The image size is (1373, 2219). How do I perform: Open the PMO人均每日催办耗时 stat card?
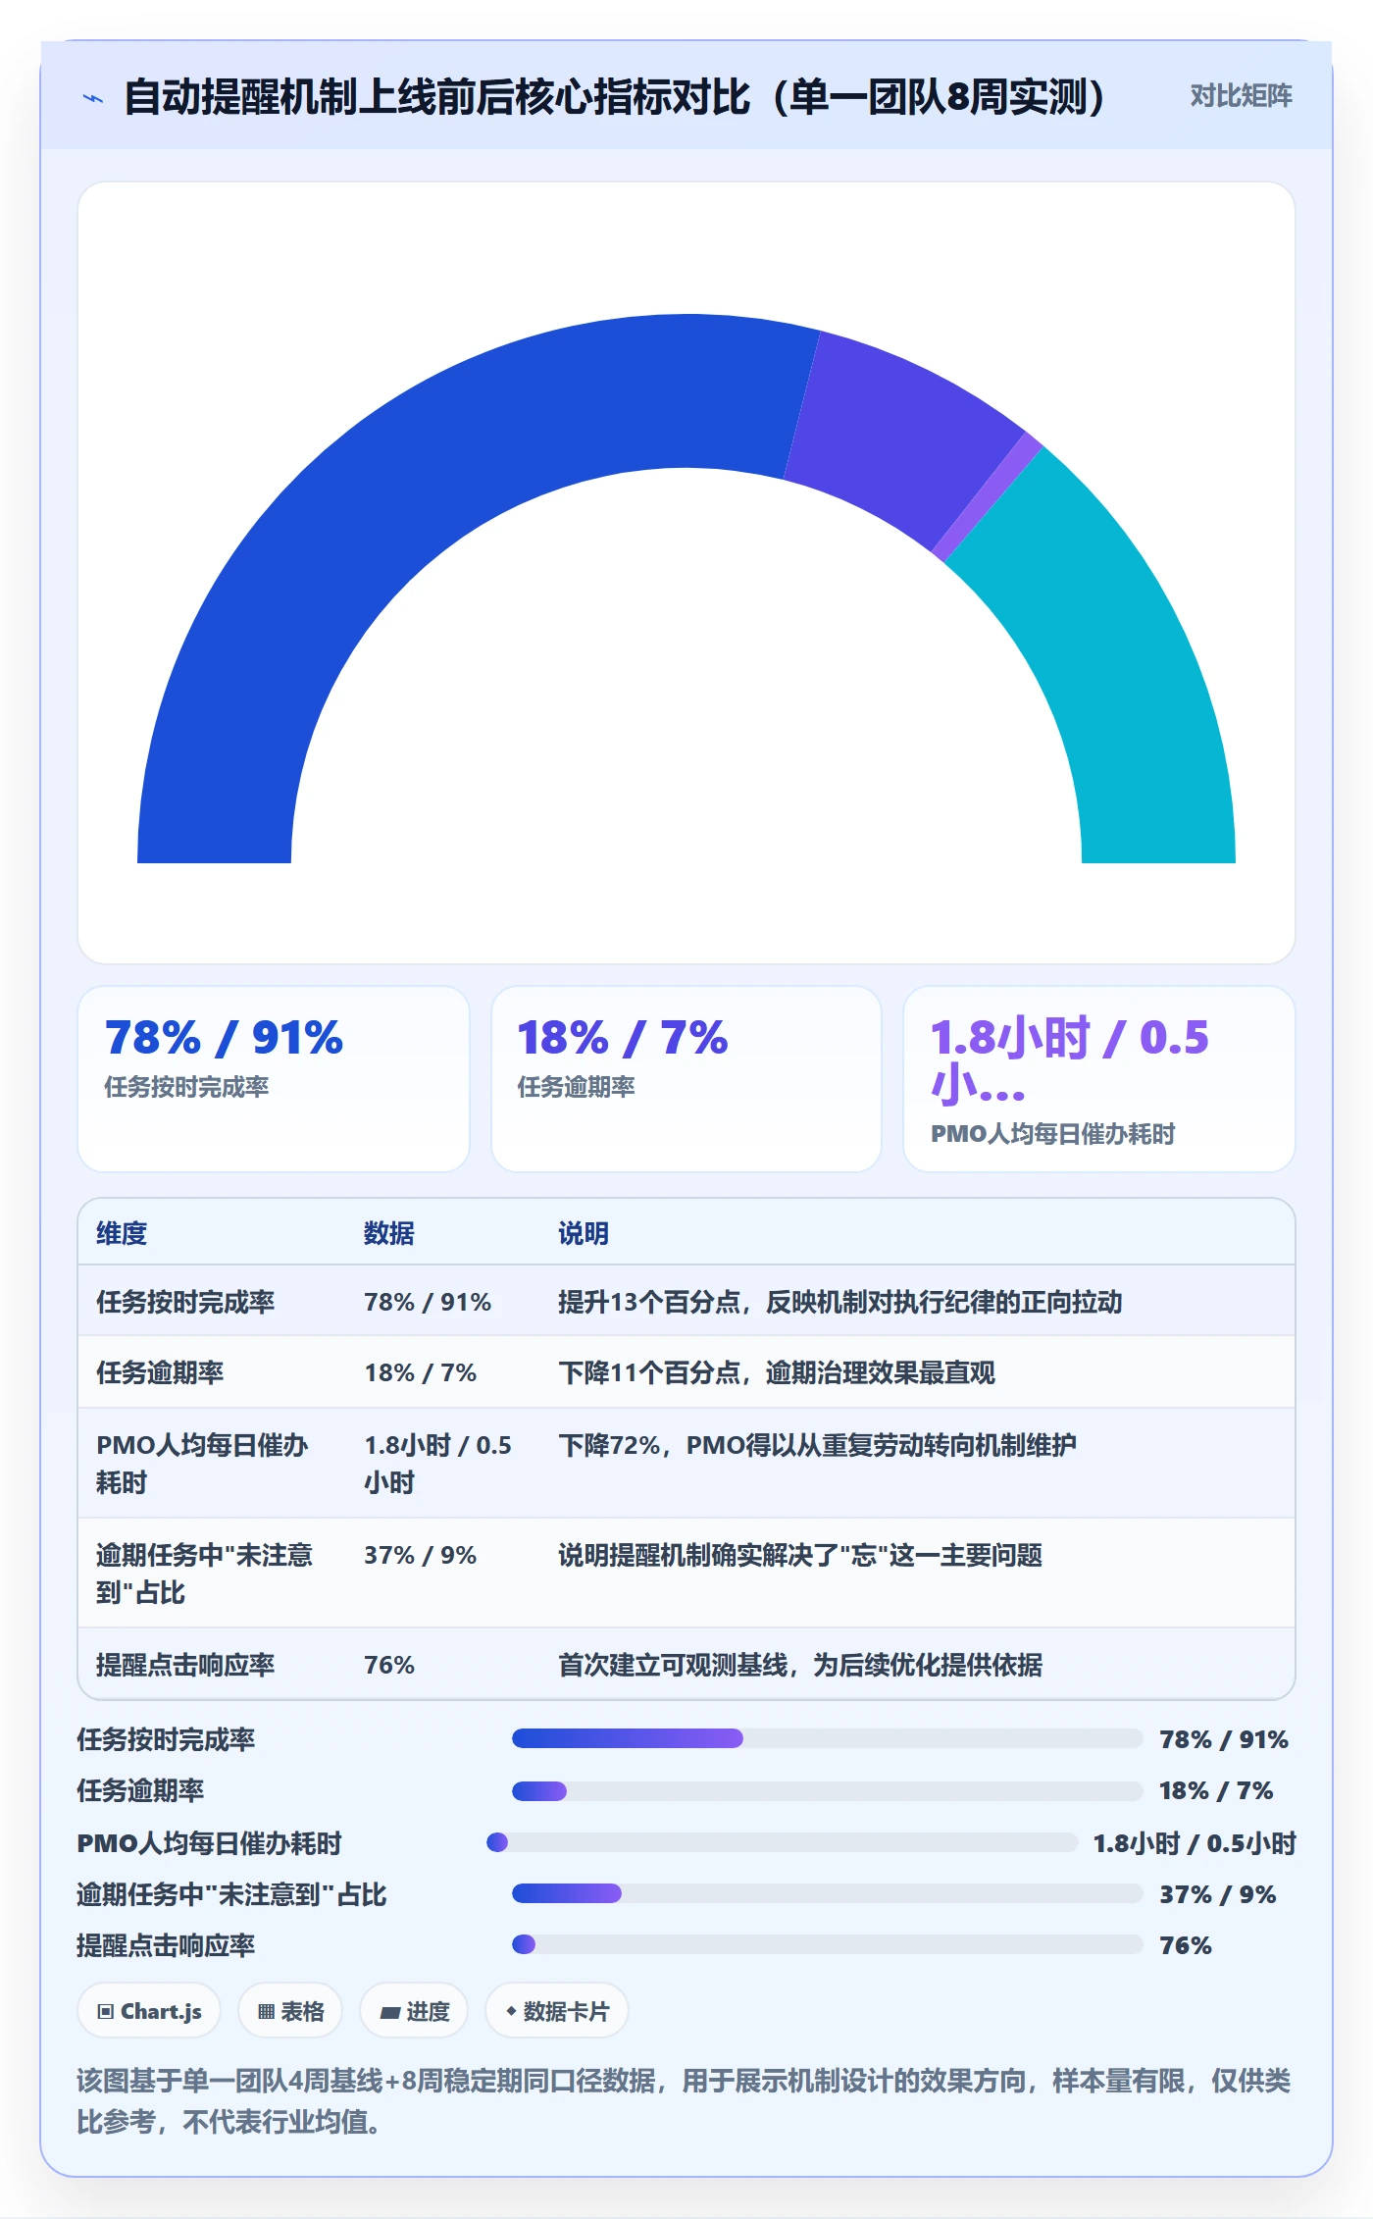pos(1099,1078)
